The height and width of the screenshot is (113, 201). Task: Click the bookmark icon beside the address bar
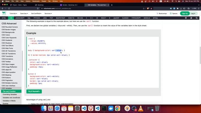pyautogui.click(x=38, y=8)
